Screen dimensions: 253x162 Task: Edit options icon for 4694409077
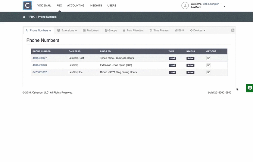208,58
